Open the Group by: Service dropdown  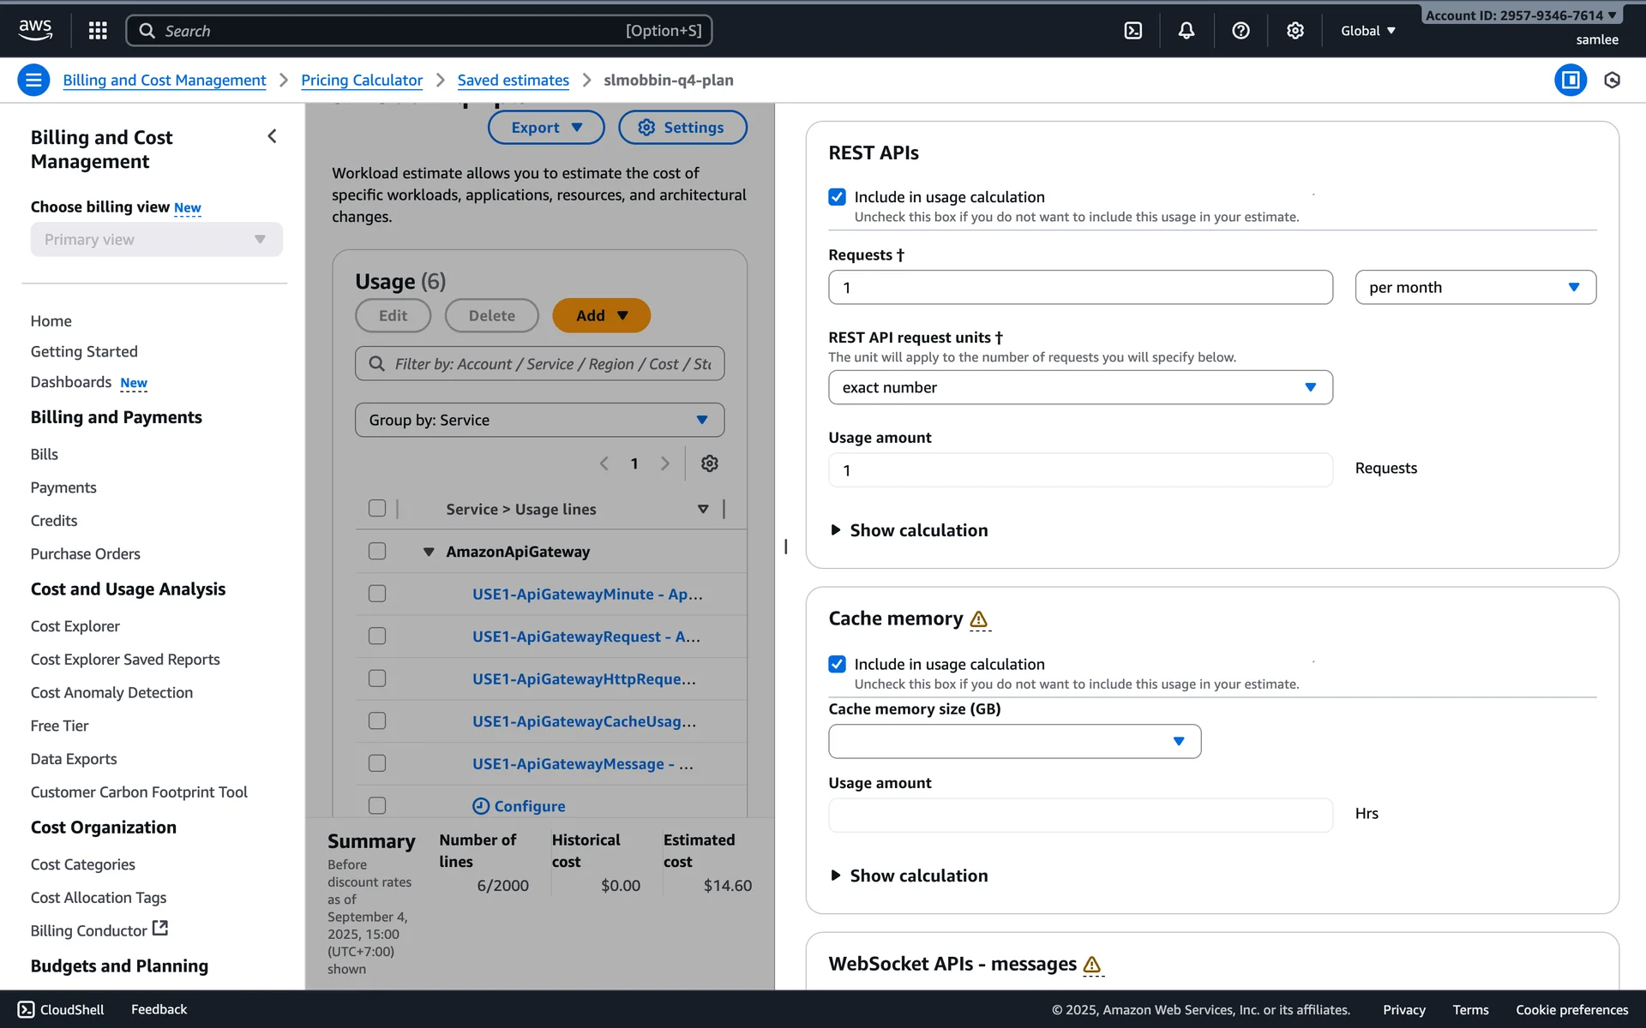(x=539, y=420)
